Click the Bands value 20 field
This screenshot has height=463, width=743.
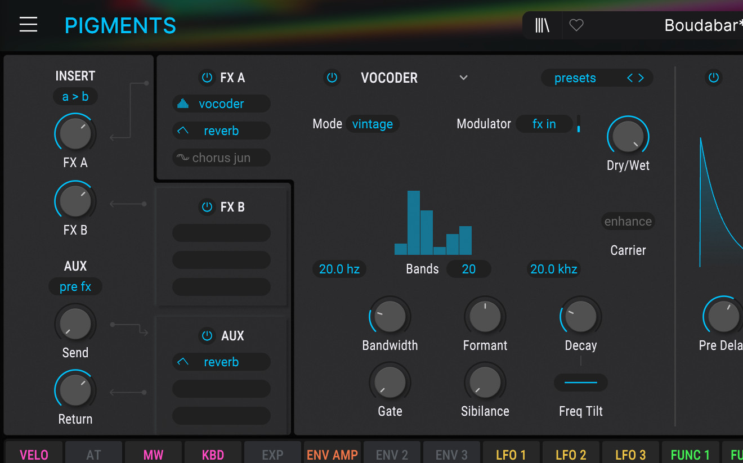click(469, 269)
